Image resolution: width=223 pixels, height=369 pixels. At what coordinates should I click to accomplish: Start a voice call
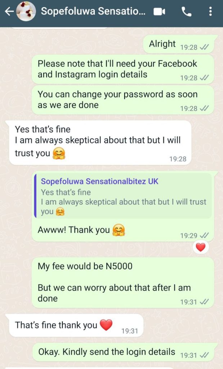pos(186,12)
